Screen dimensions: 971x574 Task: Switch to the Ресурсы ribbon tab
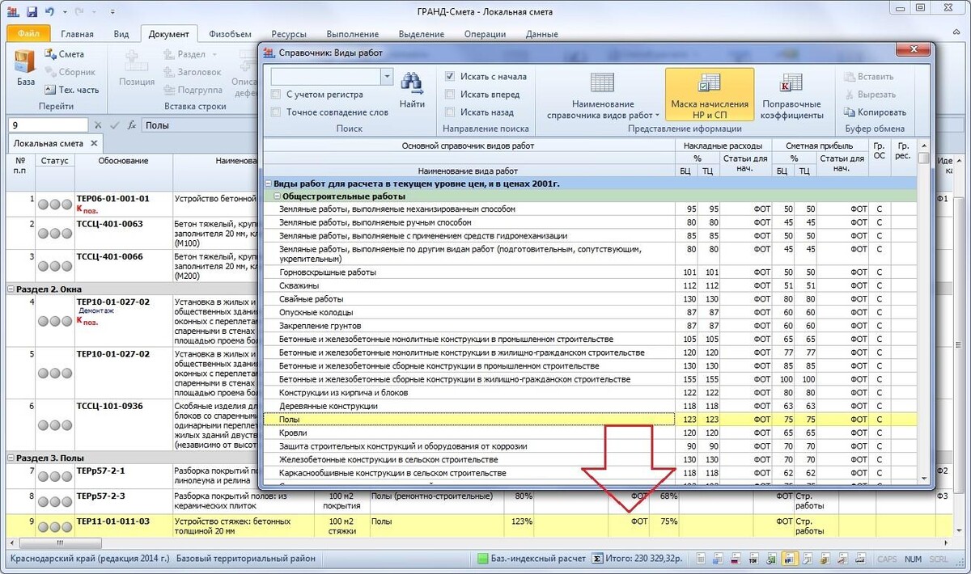pos(289,34)
